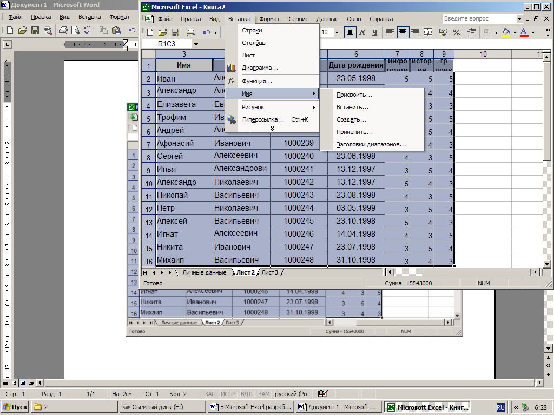Switch Word to normal view button
Viewport: 554px width, 415px height.
tap(5, 383)
